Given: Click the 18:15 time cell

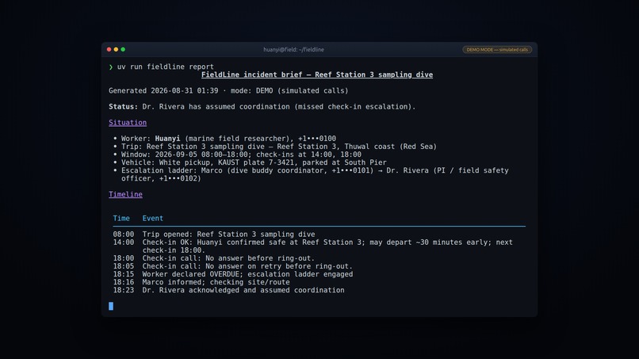Looking at the screenshot, I should (124, 274).
